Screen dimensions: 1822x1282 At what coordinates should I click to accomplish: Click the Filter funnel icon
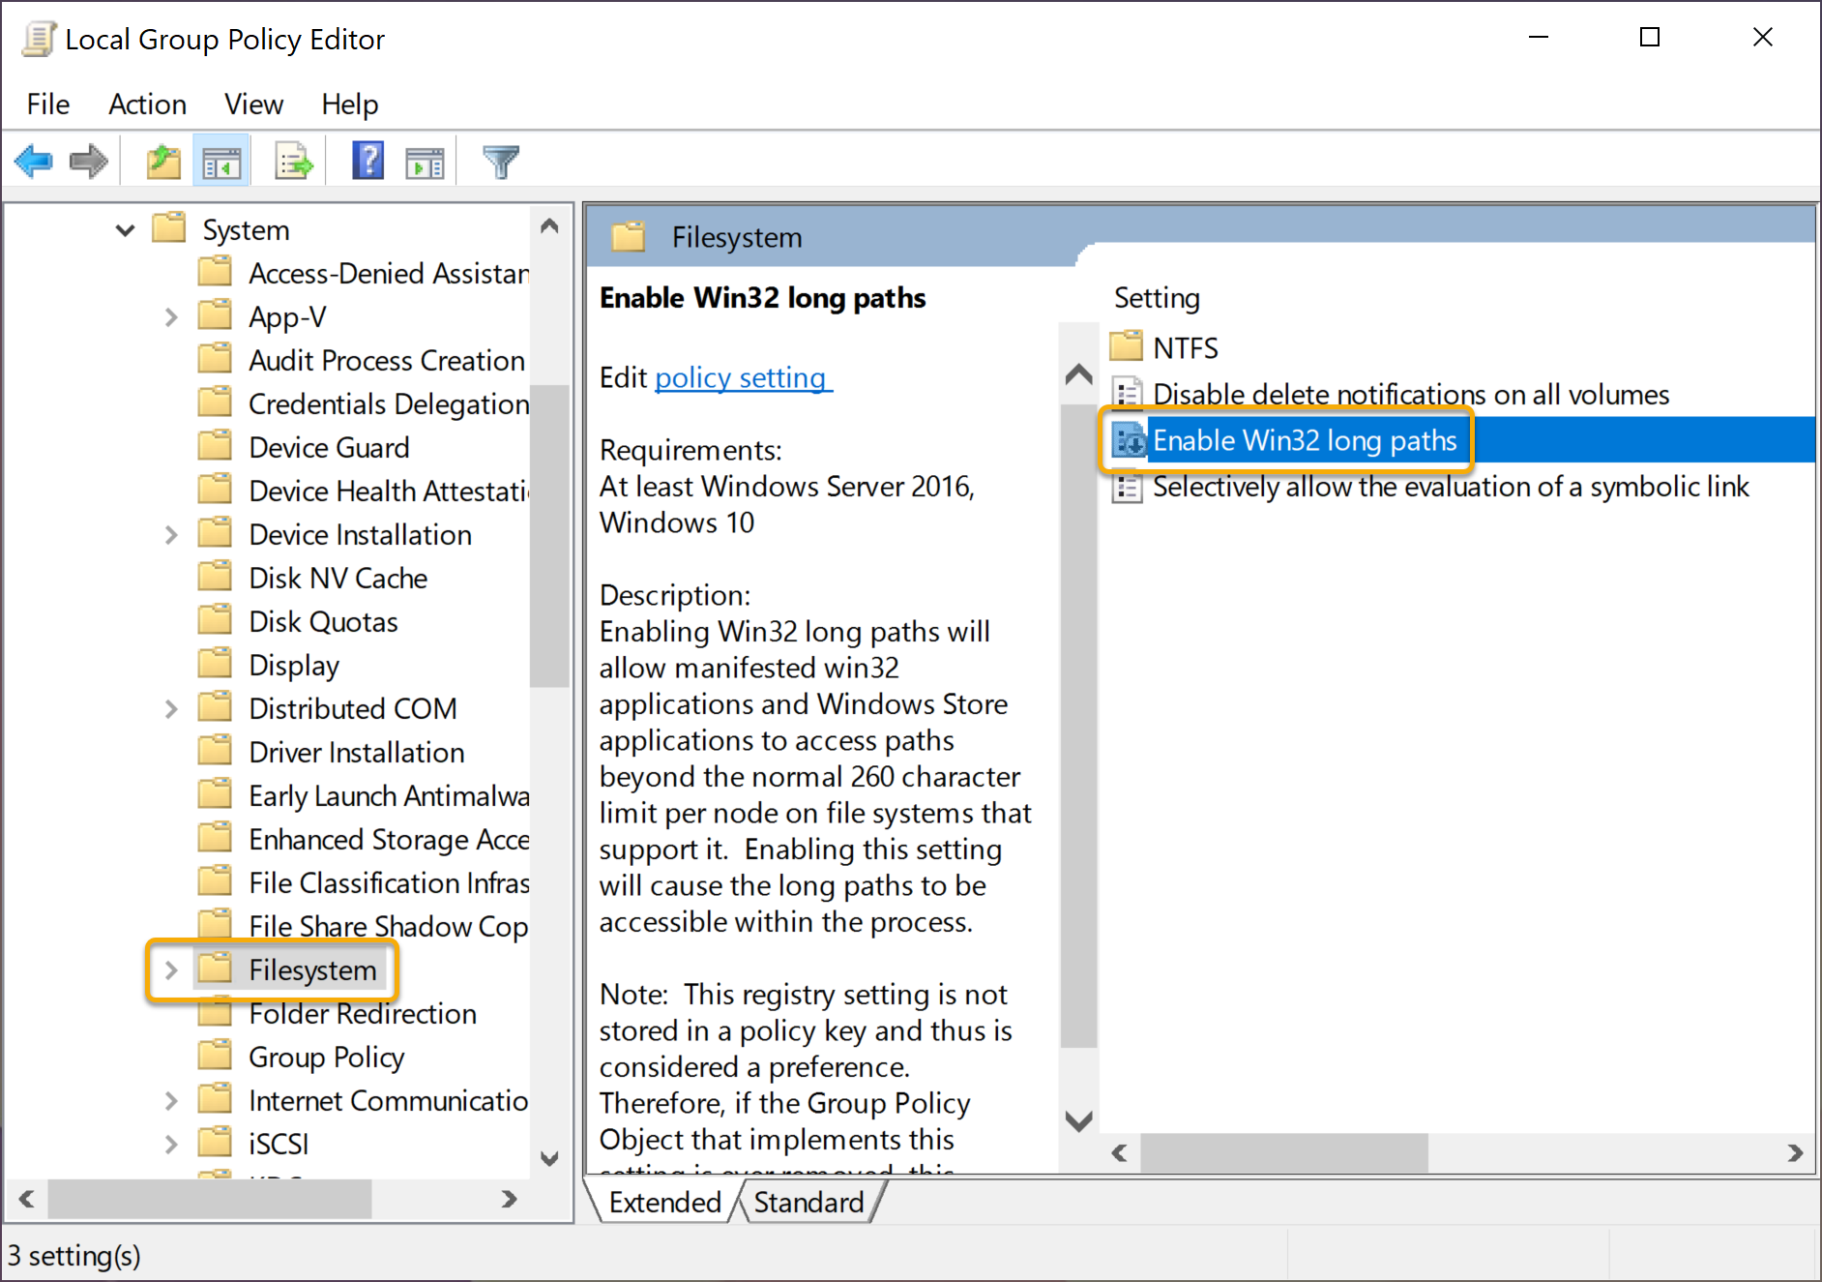[501, 162]
